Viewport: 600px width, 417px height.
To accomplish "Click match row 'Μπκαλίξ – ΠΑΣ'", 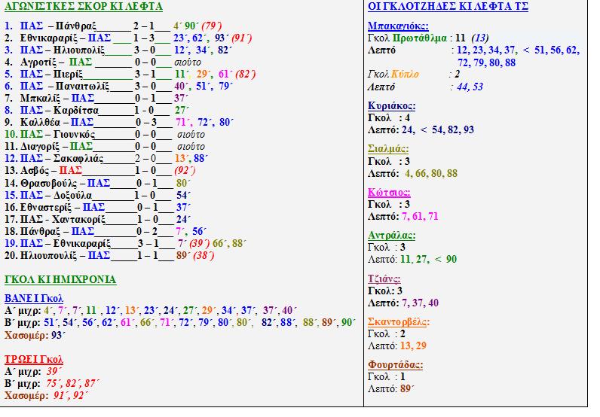I will tap(96, 99).
